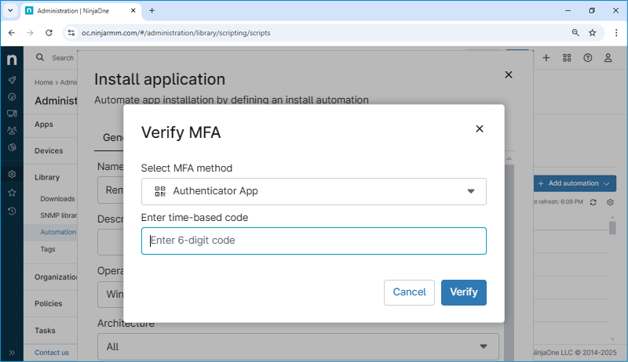The height and width of the screenshot is (362, 628).
Task: Bookmark this page with the star icon
Action: click(x=593, y=33)
